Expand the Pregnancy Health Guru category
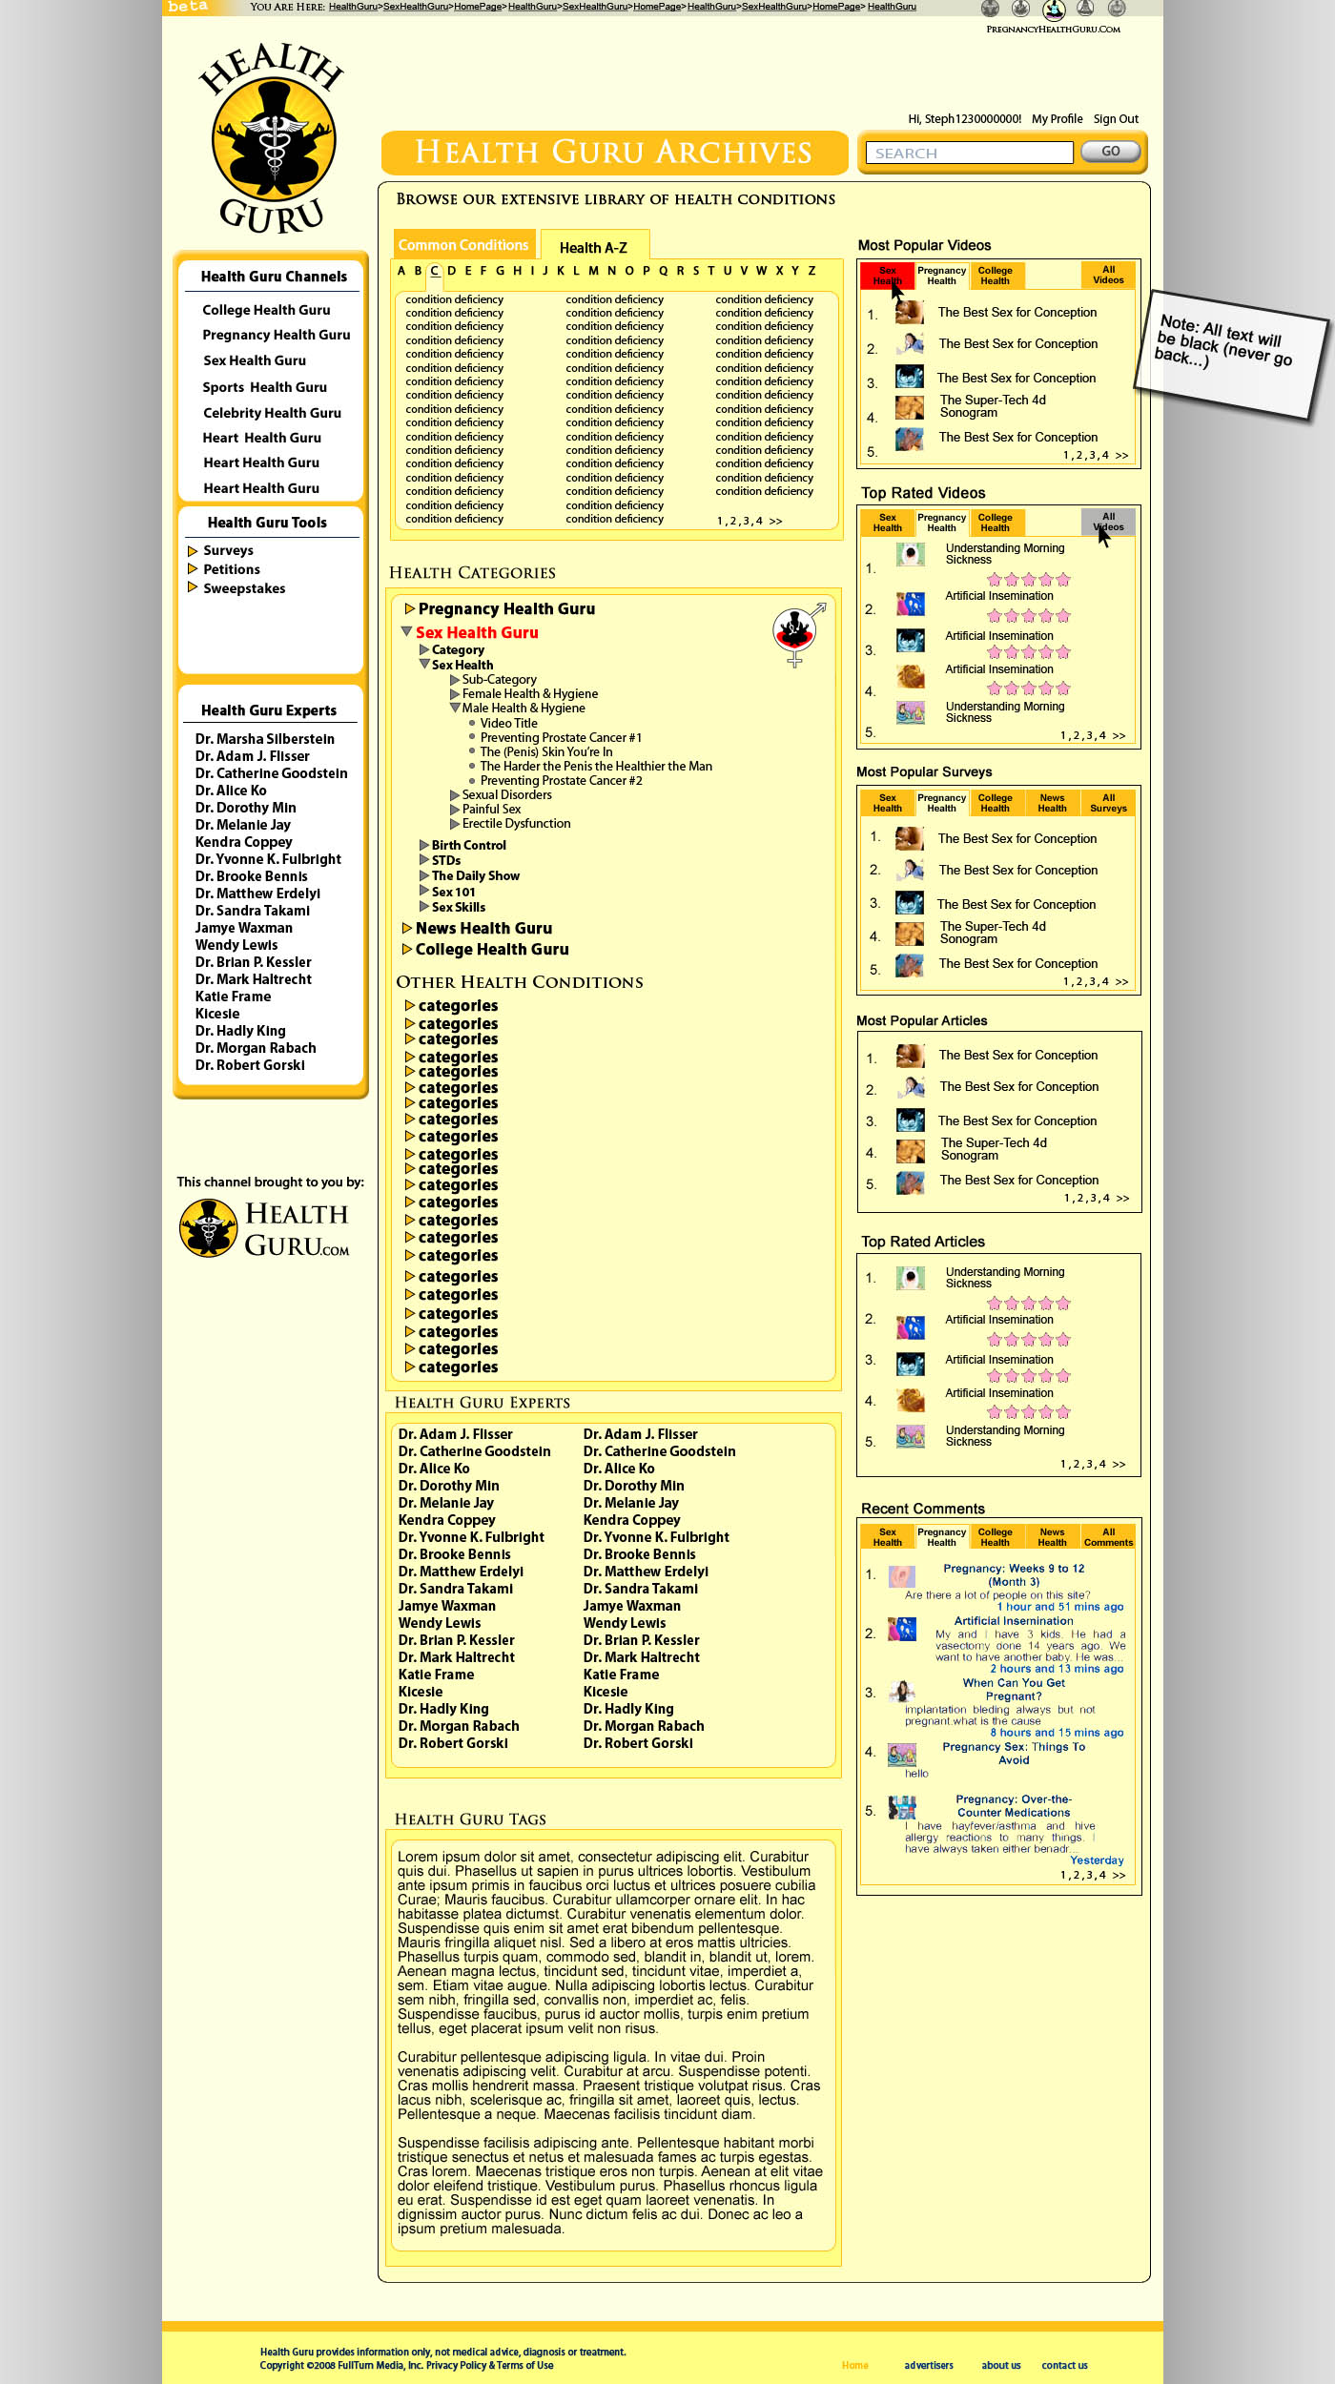1335x2384 pixels. (409, 608)
